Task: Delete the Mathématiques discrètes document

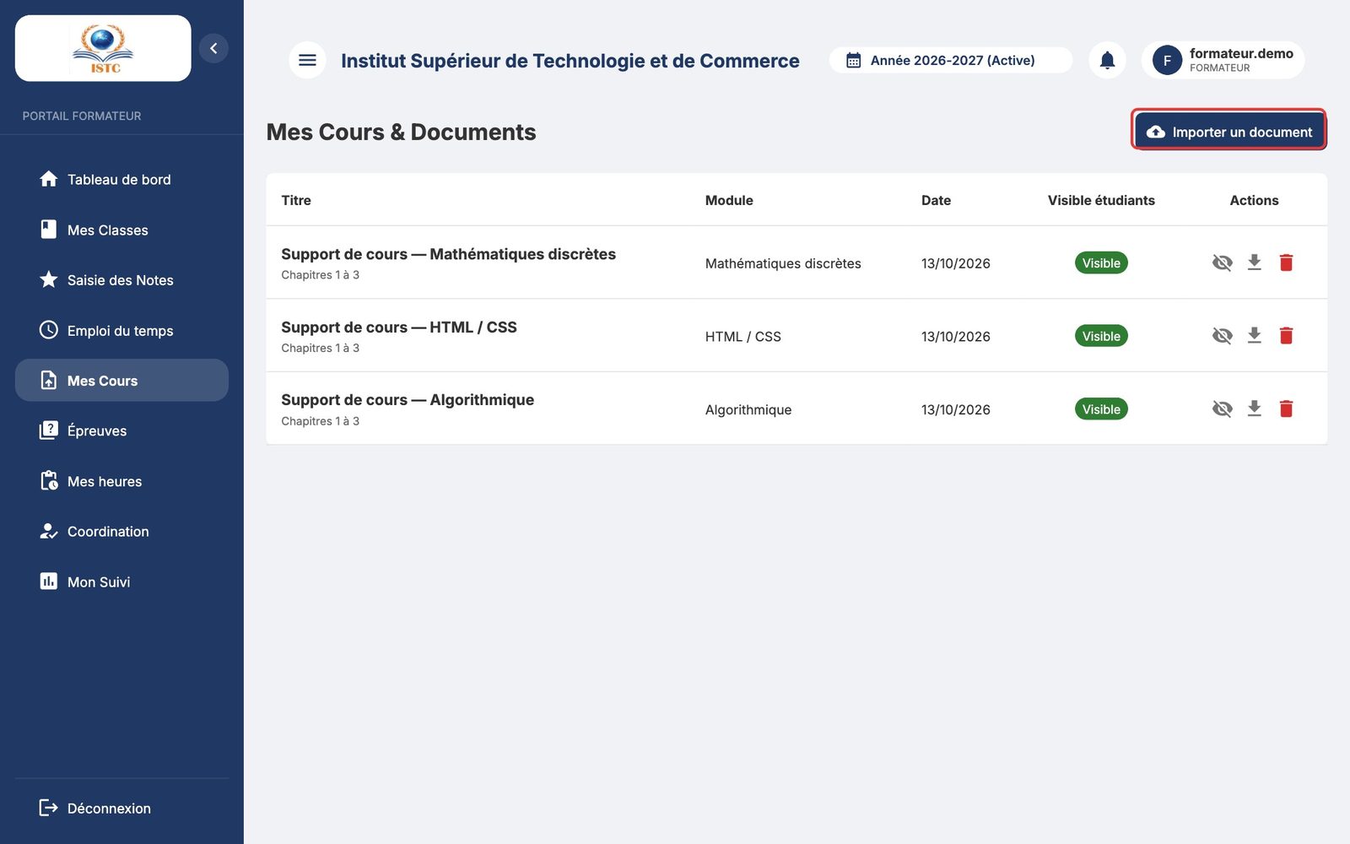Action: coord(1286,262)
